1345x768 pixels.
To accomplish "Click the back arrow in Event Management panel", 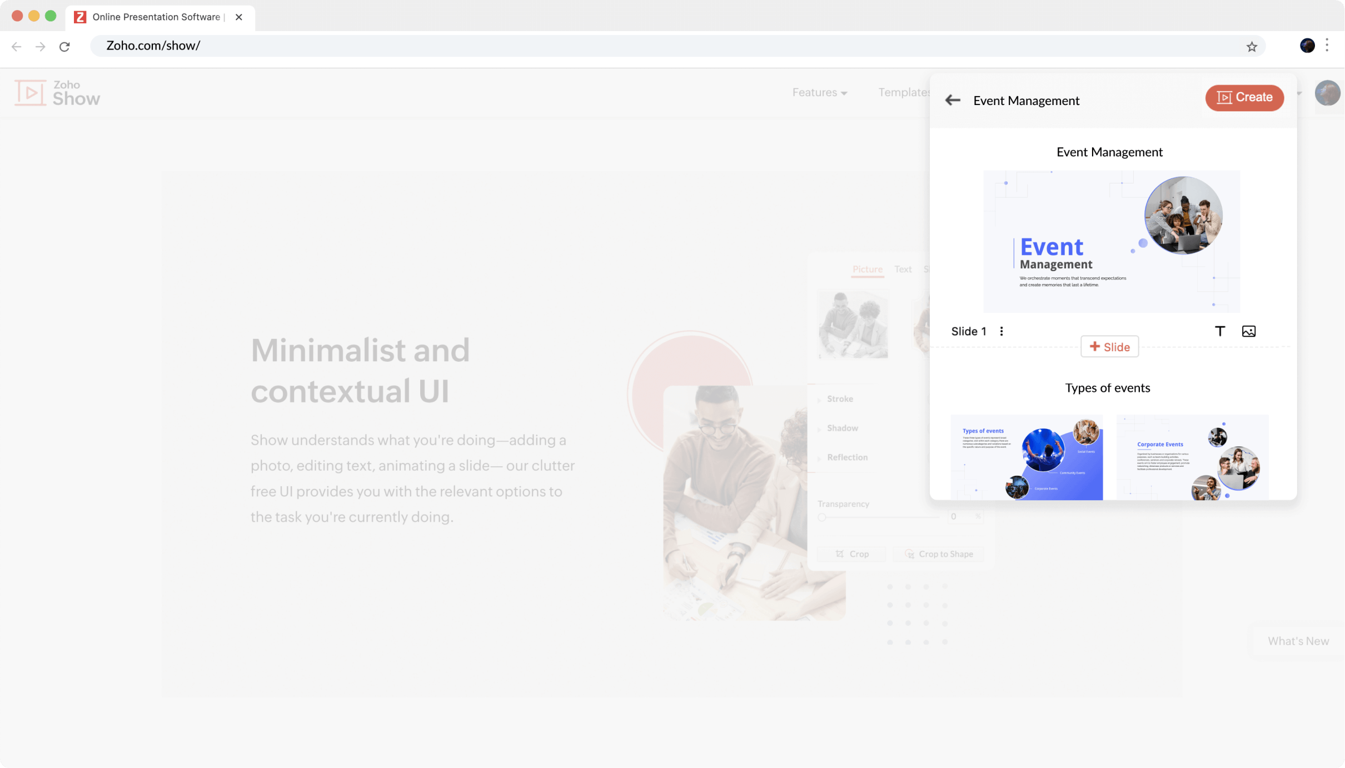I will tap(953, 100).
